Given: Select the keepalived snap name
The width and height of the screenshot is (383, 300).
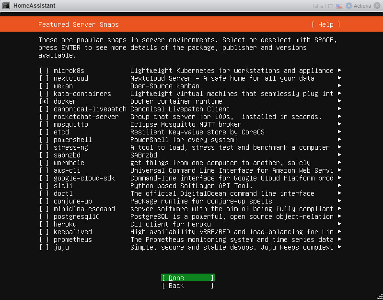Looking at the screenshot, I should 73,232.
